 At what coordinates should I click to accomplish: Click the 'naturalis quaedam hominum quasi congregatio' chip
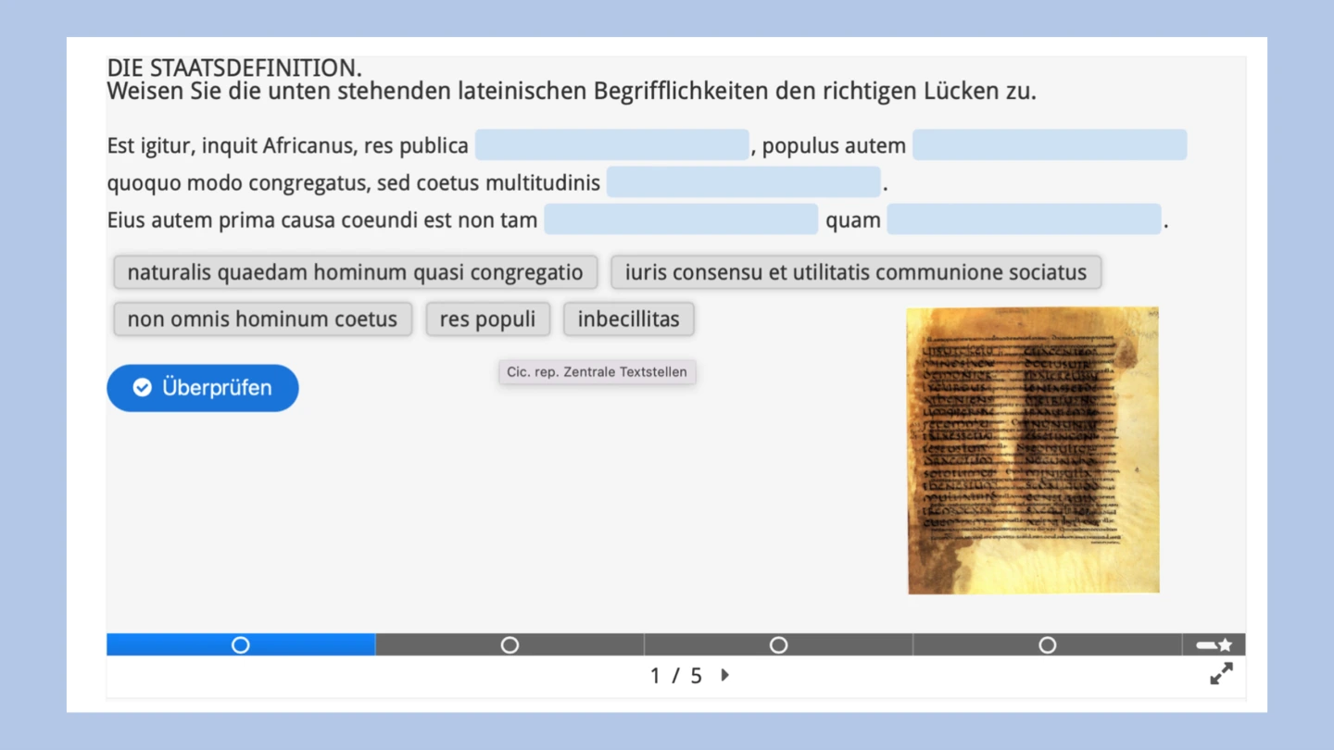355,273
